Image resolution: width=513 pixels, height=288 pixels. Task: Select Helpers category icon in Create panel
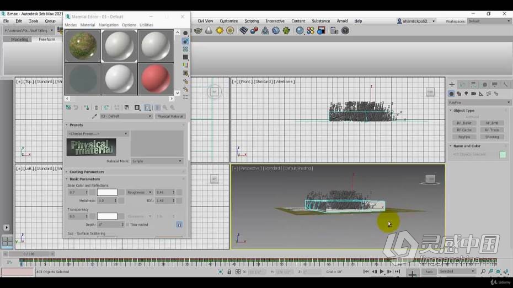point(481,94)
